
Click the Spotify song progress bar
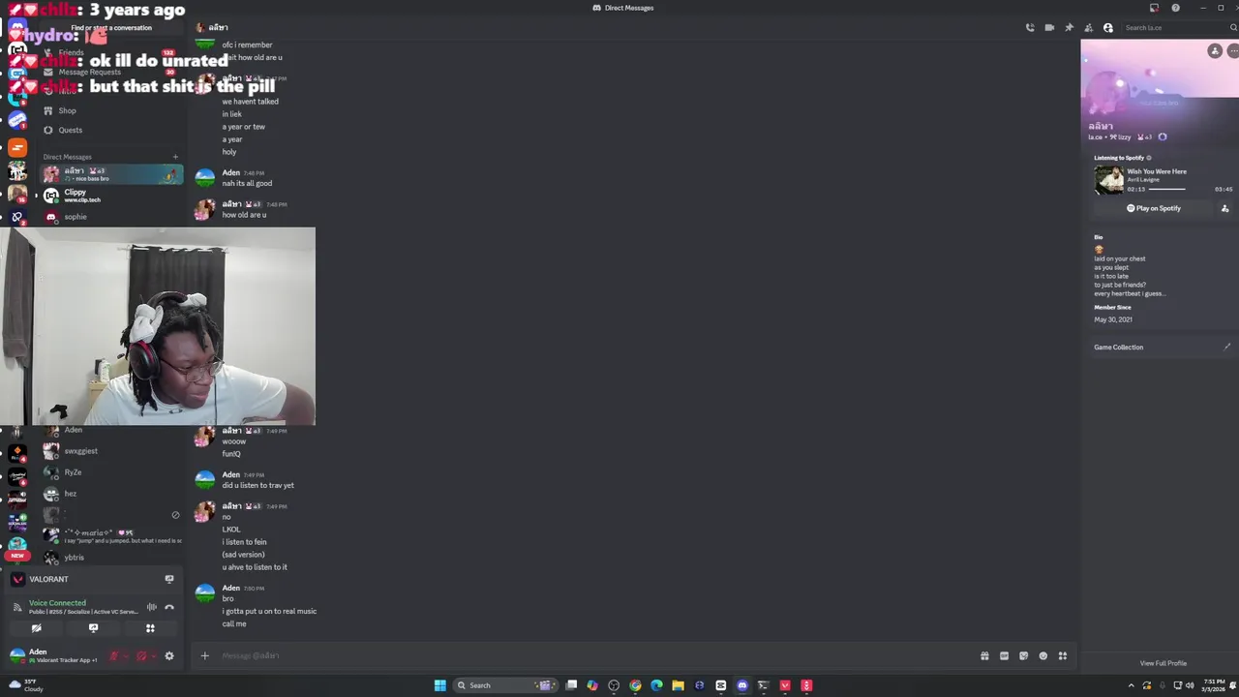click(1179, 189)
